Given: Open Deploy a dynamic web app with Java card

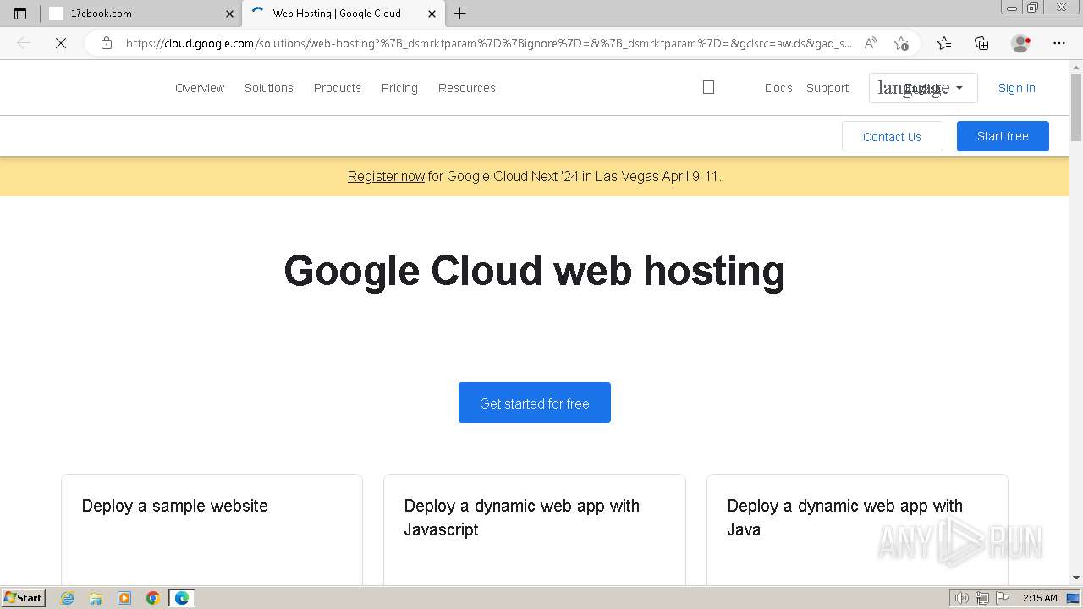Looking at the screenshot, I should point(857,529).
